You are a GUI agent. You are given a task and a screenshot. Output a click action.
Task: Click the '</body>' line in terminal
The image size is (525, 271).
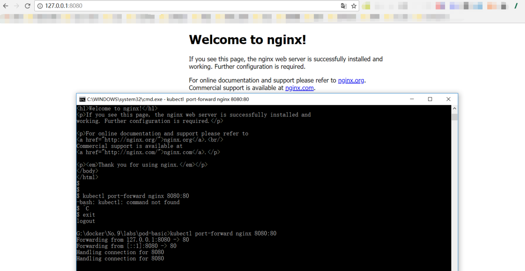(87, 171)
